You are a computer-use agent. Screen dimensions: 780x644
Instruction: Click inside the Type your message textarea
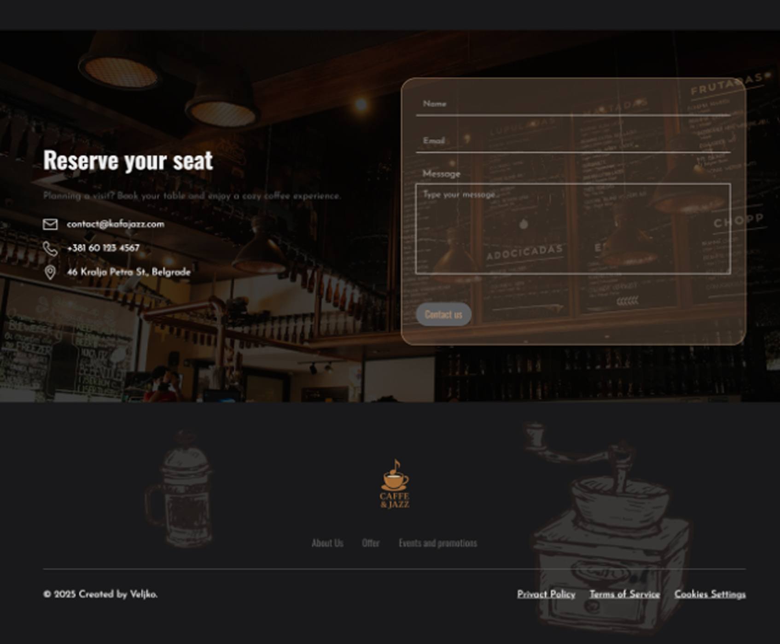[573, 229]
